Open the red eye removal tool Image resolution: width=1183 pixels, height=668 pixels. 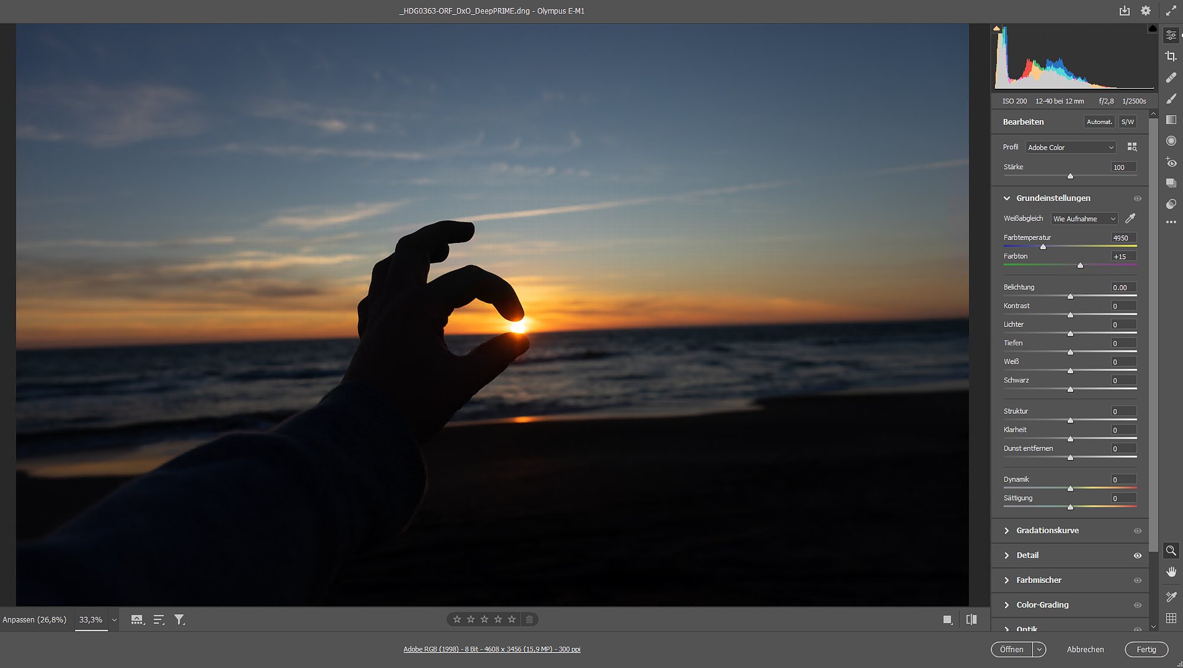(1171, 162)
